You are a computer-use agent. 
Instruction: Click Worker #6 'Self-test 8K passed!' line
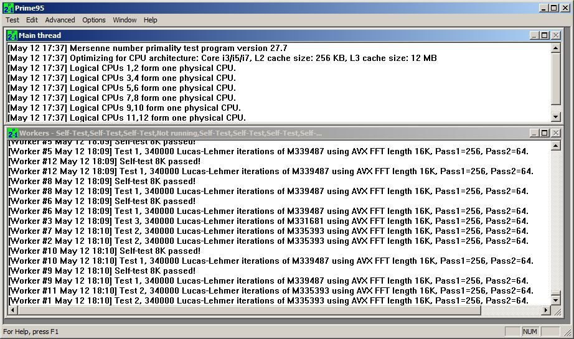pos(101,201)
